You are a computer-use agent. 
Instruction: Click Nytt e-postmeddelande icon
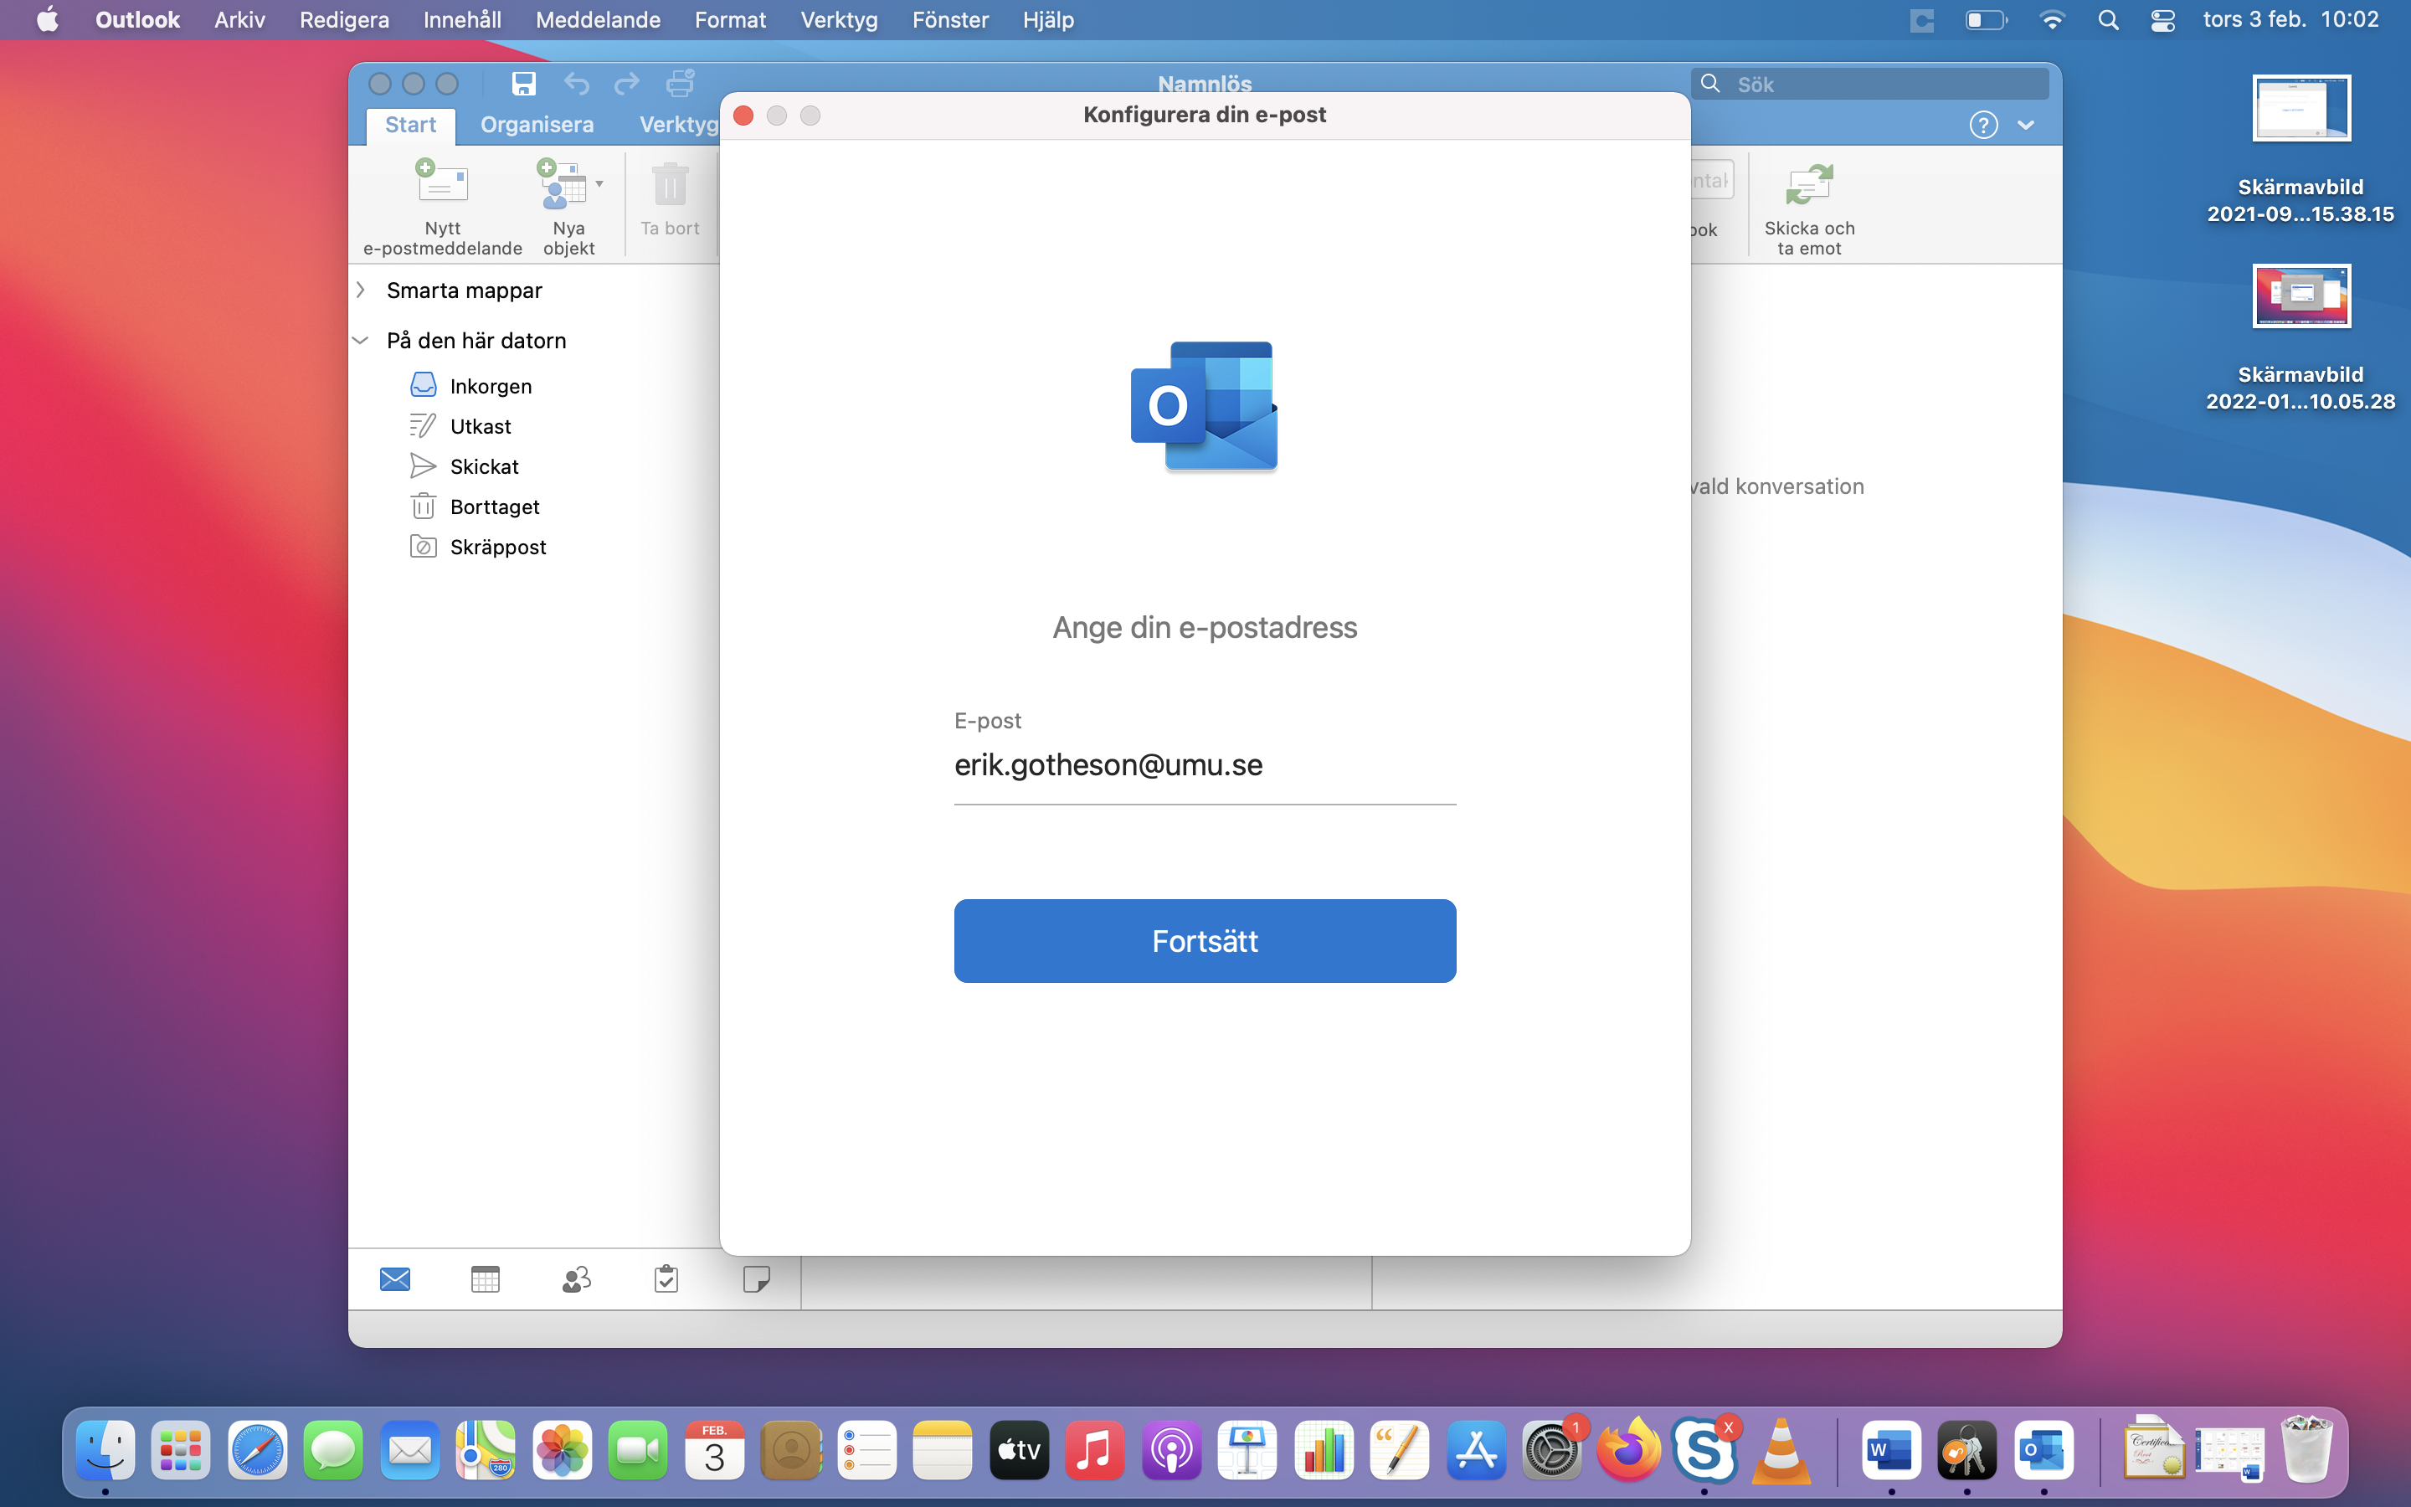point(441,184)
